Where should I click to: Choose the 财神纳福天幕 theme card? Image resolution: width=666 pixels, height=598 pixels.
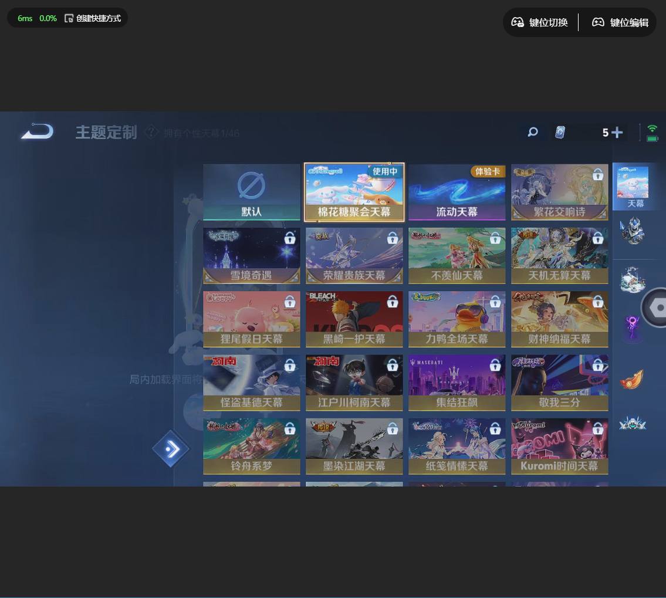tap(560, 319)
